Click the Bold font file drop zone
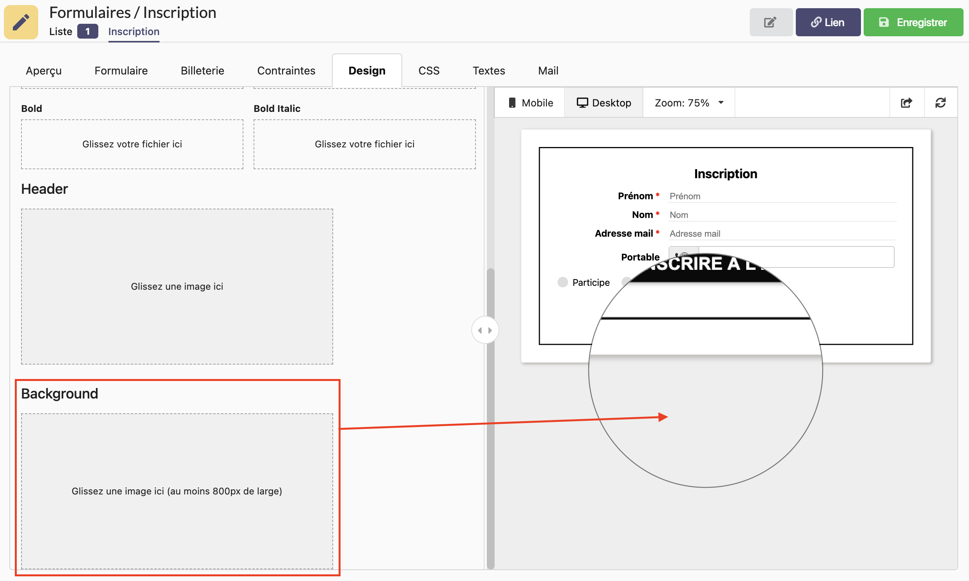The image size is (969, 581). click(x=132, y=144)
